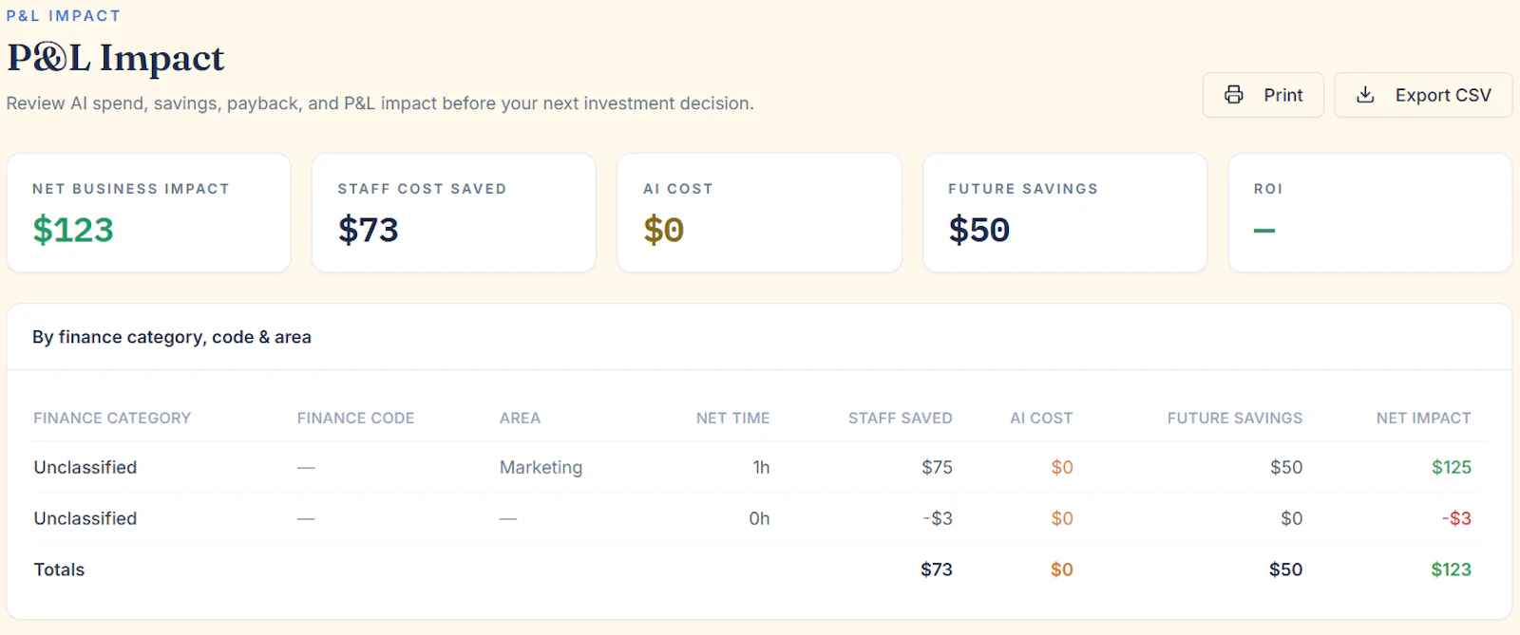Click the Area column header
This screenshot has width=1520, height=635.
520,418
